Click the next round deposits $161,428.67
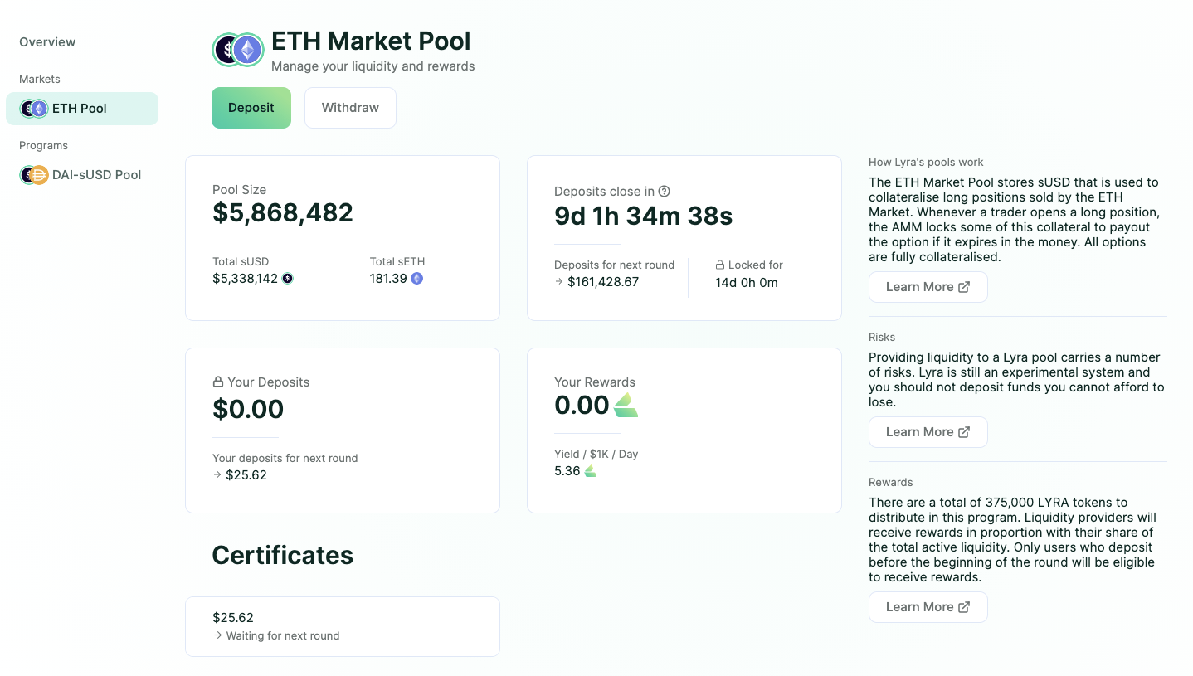Image resolution: width=1193 pixels, height=676 pixels. tap(603, 282)
